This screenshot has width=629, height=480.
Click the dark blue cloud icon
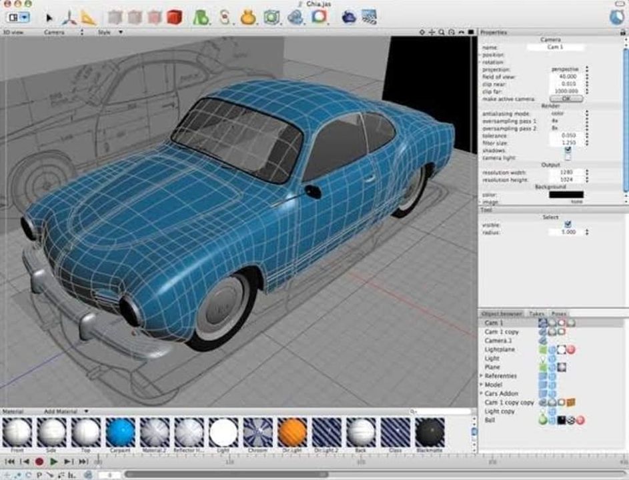click(x=349, y=17)
